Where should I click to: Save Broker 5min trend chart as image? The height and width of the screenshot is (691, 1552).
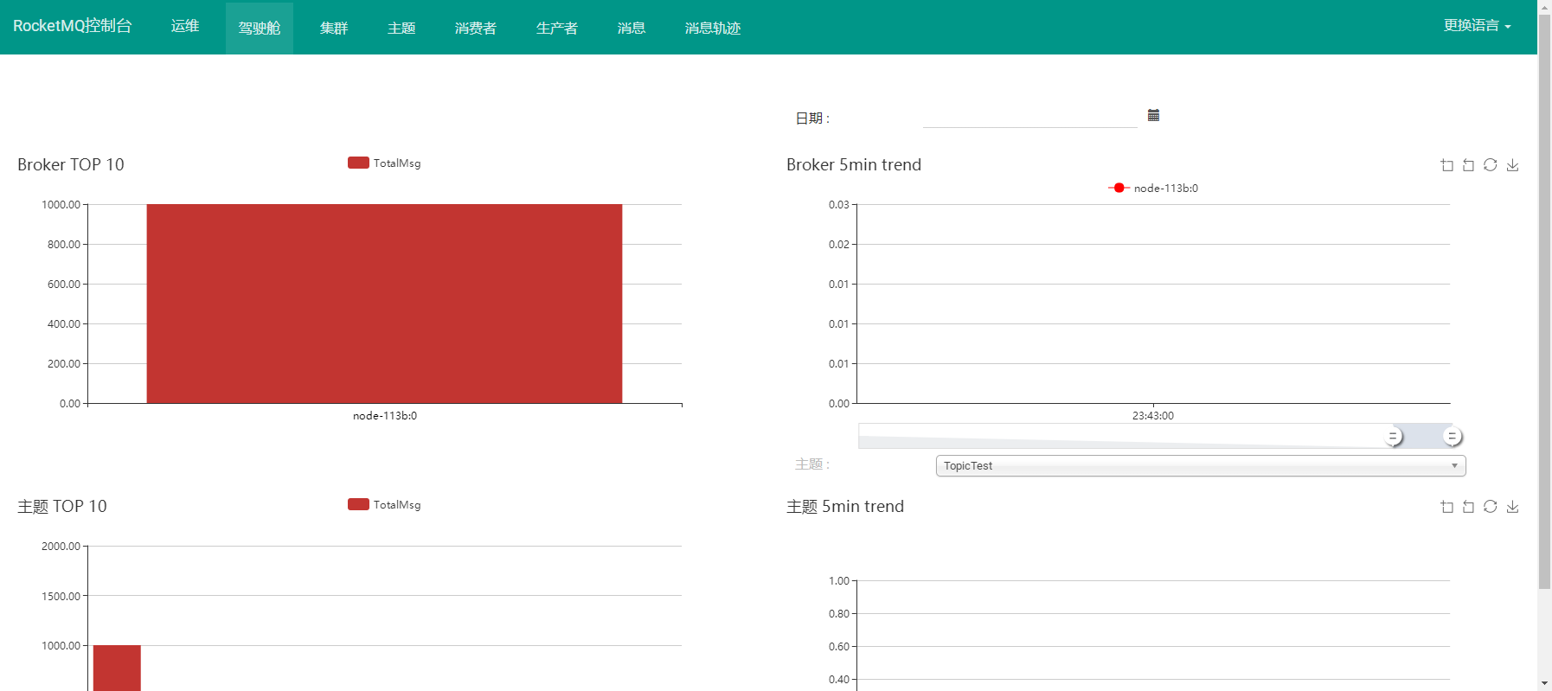1512,165
